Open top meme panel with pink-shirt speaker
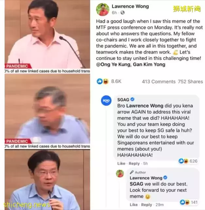This screenshot has width=205, height=210. pos(47,37)
